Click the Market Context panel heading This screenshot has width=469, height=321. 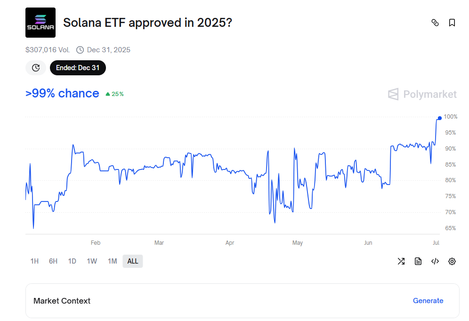coord(62,301)
